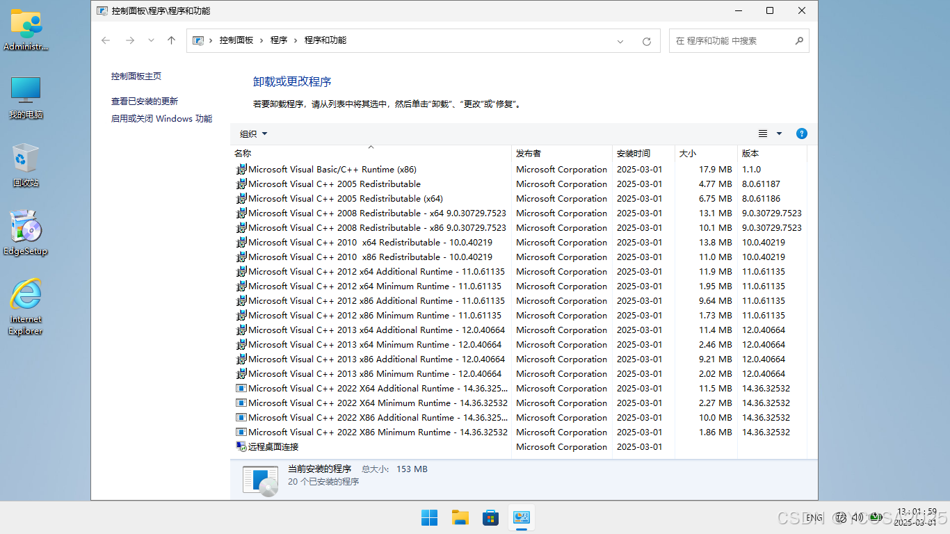Screen dimensions: 950x534
Task: Open recent locations dropdown arrow
Action: click(x=151, y=40)
